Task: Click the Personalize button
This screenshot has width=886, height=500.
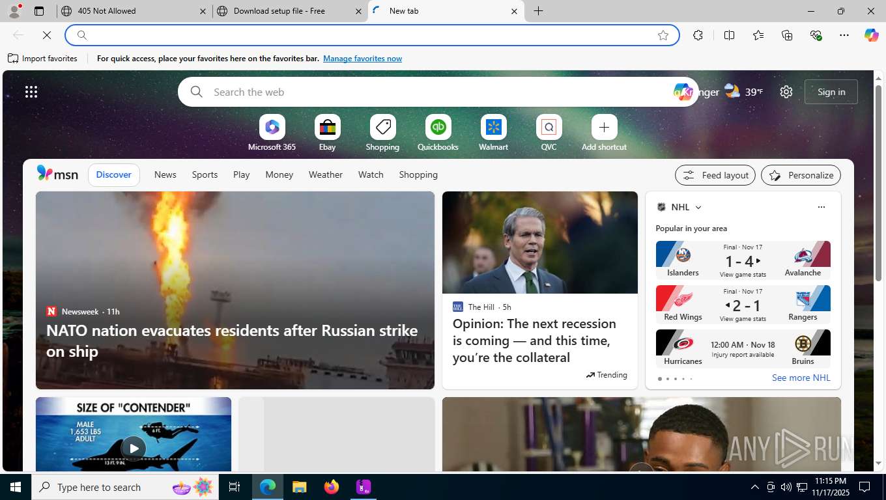Action: (x=801, y=175)
